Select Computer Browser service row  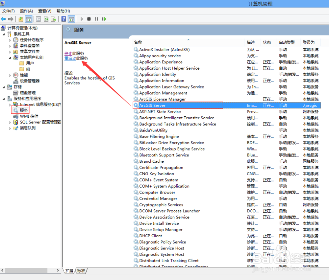(227, 192)
